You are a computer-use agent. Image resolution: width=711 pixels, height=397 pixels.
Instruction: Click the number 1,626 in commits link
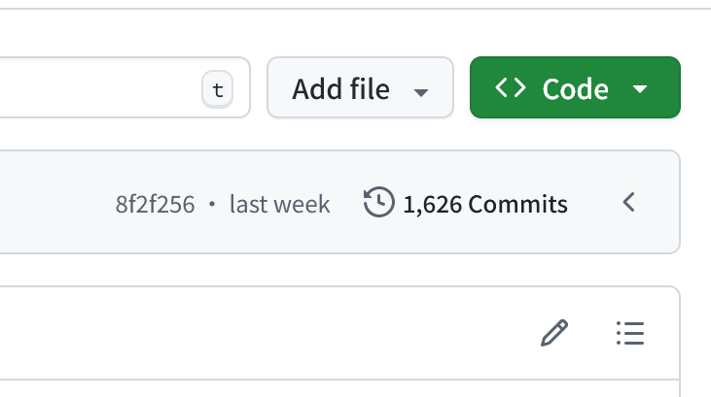coord(433,205)
